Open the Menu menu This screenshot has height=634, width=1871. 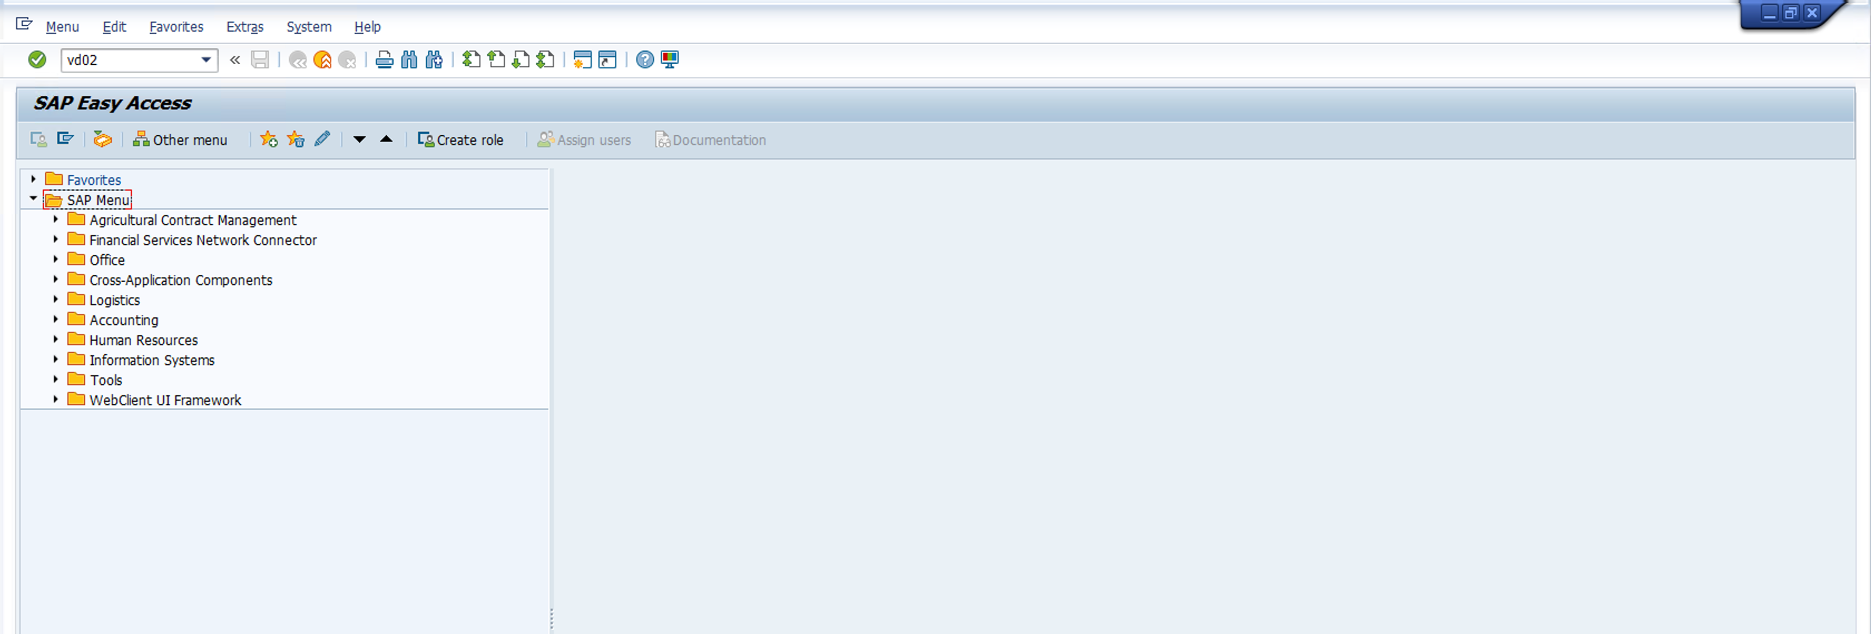coord(62,27)
